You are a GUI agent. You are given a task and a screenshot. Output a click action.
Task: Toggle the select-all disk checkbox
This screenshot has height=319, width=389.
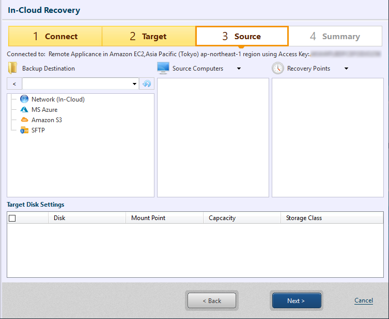tap(12, 218)
